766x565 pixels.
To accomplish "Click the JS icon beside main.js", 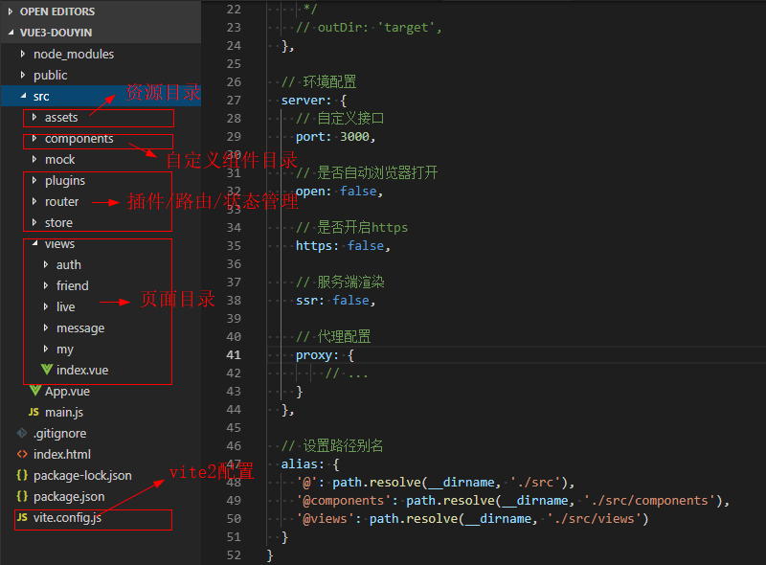I will [34, 412].
